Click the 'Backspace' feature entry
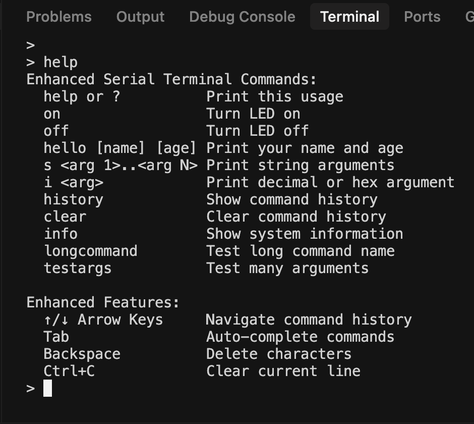This screenshot has width=474, height=424. (x=82, y=354)
